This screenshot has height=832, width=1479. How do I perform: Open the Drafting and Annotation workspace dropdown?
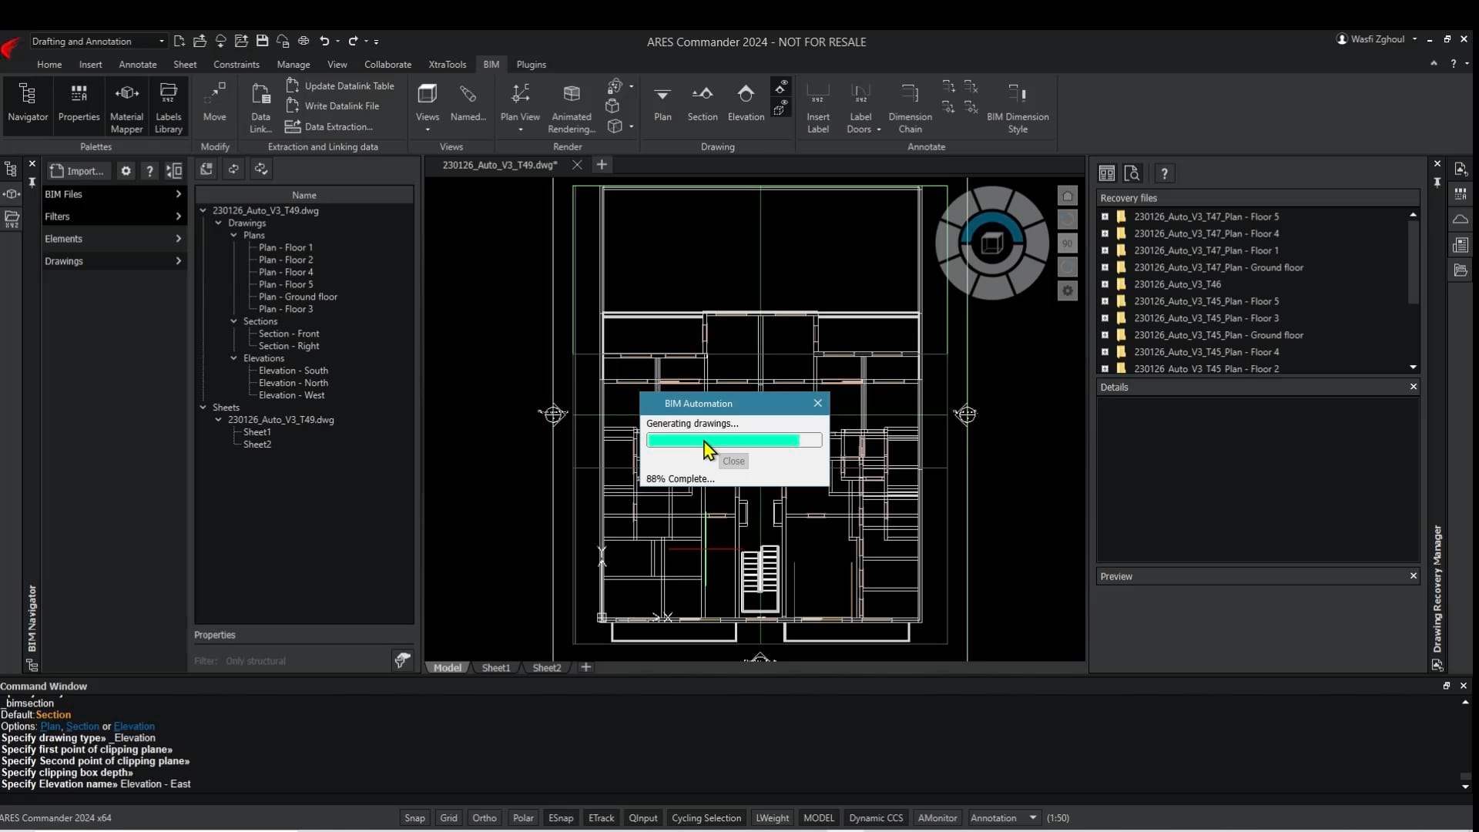(99, 41)
